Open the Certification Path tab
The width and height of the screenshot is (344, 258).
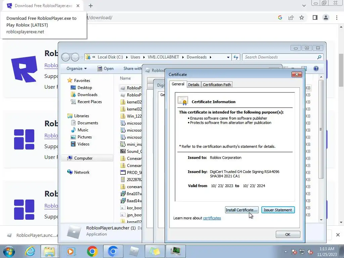217,85
